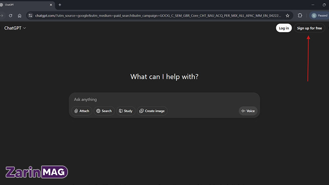
Task: Click Sign up for free
Action: coord(309,28)
